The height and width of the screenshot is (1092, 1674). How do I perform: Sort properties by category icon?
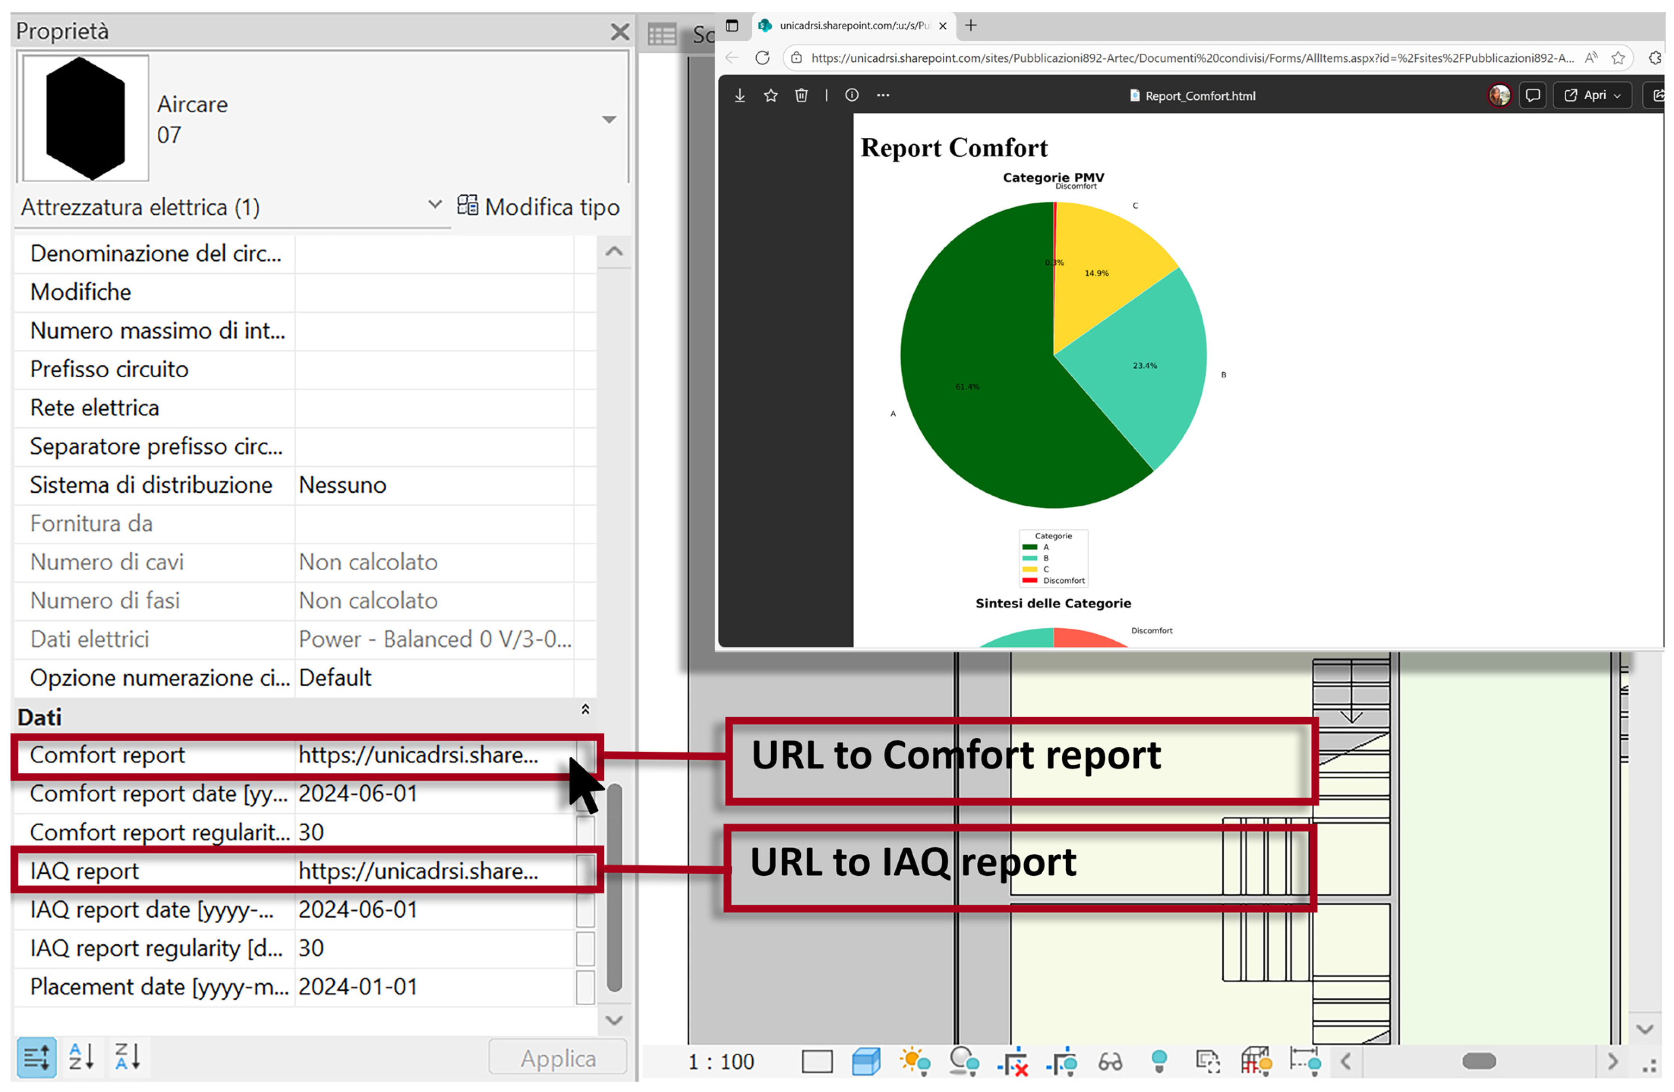pos(37,1057)
